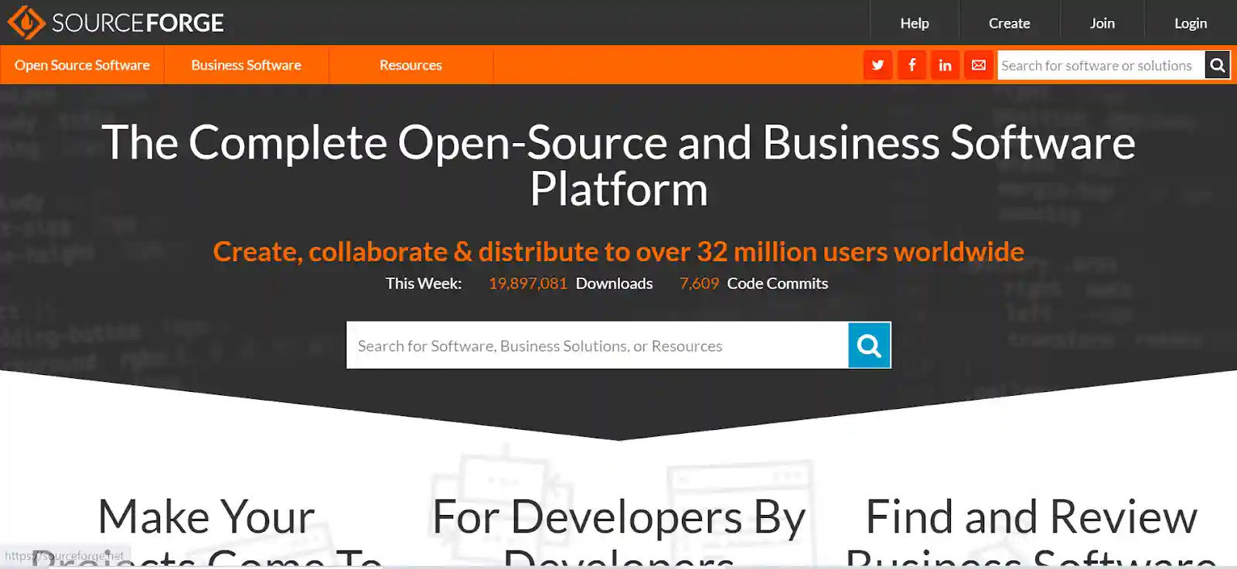The image size is (1237, 569).
Task: Focus the main Search for Software, Business Solutions field
Action: [x=598, y=345]
